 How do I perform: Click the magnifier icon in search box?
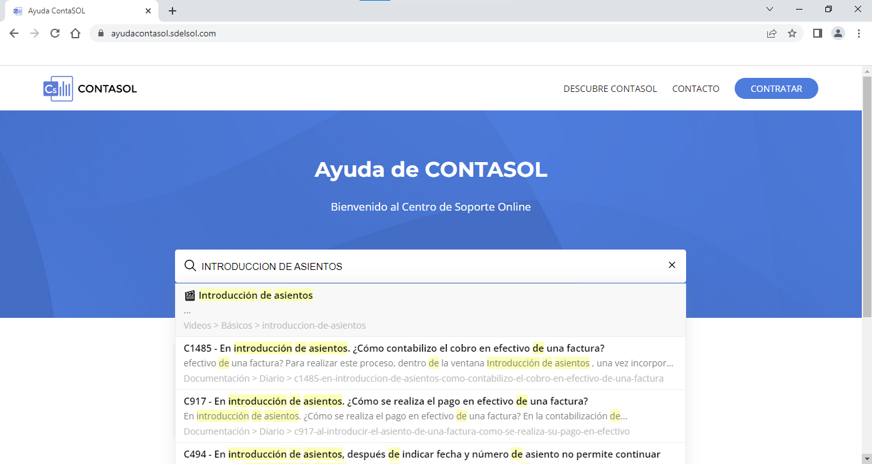190,266
